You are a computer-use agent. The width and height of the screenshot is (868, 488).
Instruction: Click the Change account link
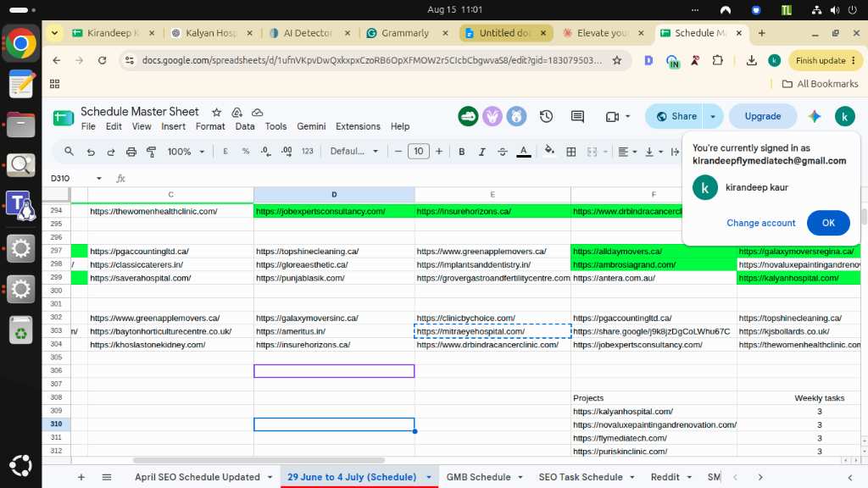click(x=760, y=223)
